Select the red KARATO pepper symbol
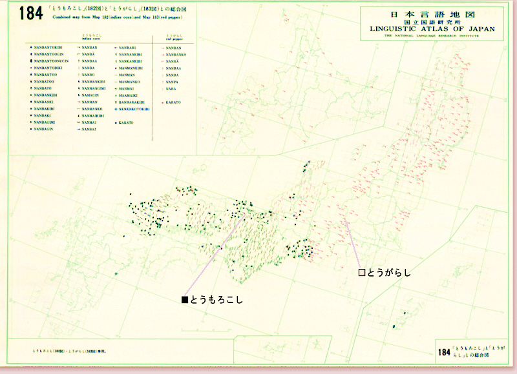The image size is (517, 374). (x=162, y=102)
